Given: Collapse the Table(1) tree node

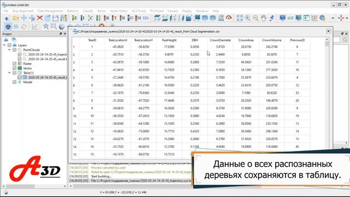Looking at the screenshot, I should tap(9, 73).
